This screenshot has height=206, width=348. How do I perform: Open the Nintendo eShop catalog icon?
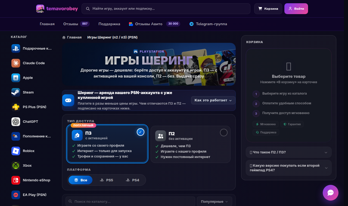coord(16,180)
